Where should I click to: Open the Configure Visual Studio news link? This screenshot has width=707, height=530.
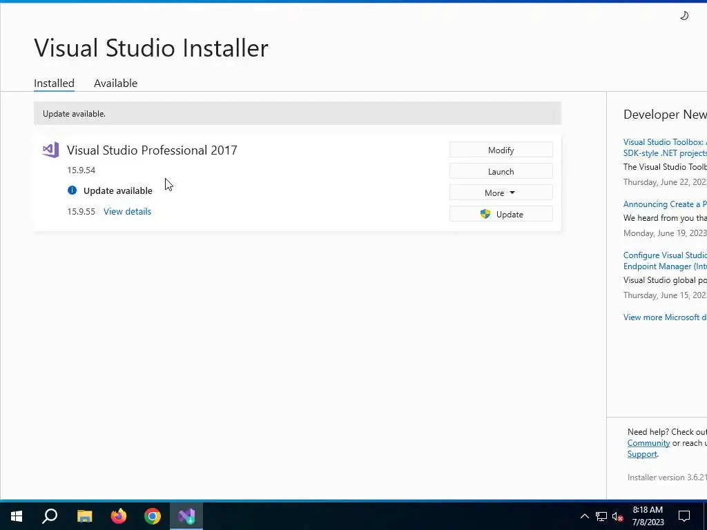[x=665, y=260]
